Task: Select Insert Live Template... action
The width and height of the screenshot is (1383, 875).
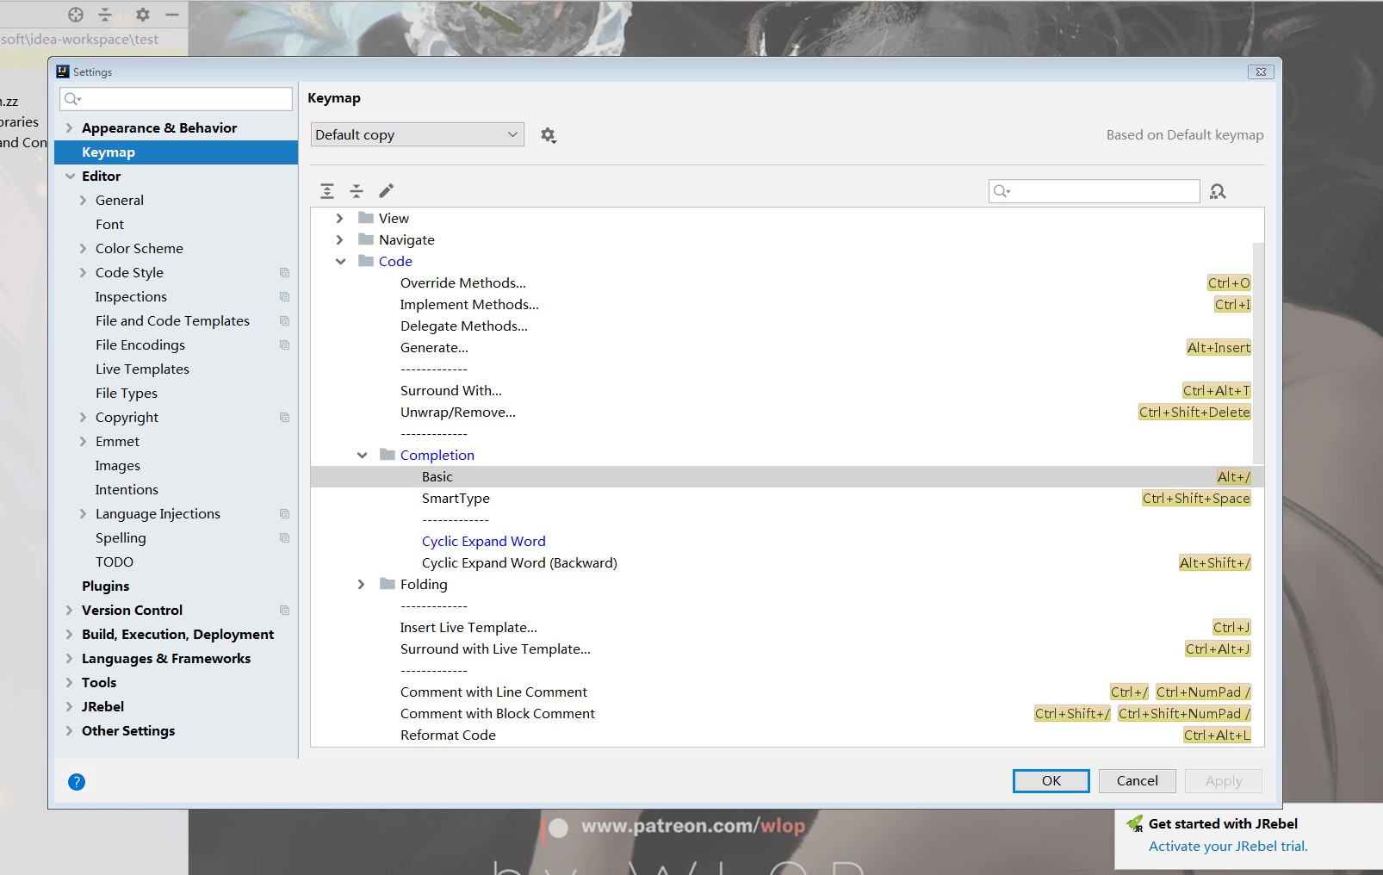Action: (787, 627)
